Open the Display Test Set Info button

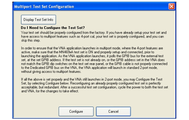(38, 20)
